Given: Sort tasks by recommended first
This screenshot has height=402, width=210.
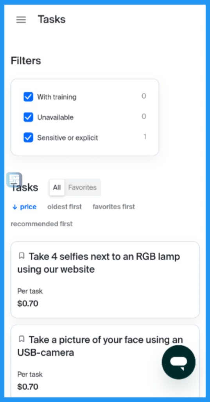Looking at the screenshot, I should 41,224.
